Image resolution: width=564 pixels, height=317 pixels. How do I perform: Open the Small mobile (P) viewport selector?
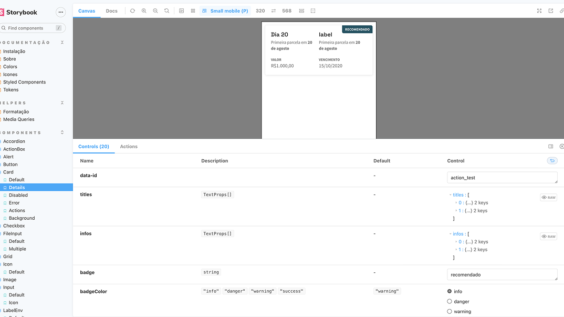pyautogui.click(x=225, y=11)
